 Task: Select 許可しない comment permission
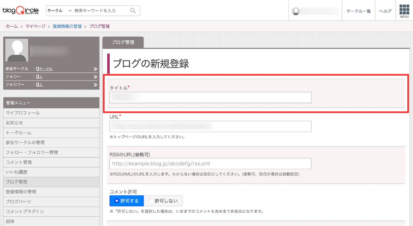point(163,201)
